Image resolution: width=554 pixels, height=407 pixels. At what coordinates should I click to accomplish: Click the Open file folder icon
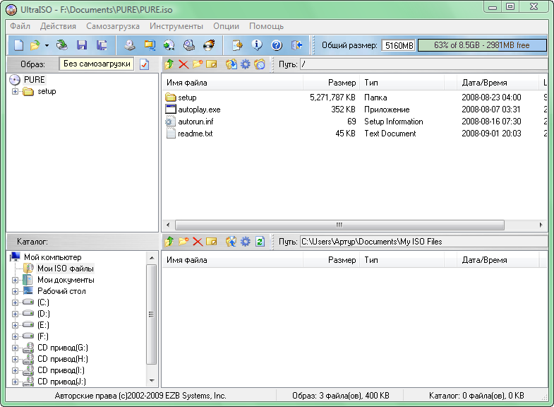point(35,45)
